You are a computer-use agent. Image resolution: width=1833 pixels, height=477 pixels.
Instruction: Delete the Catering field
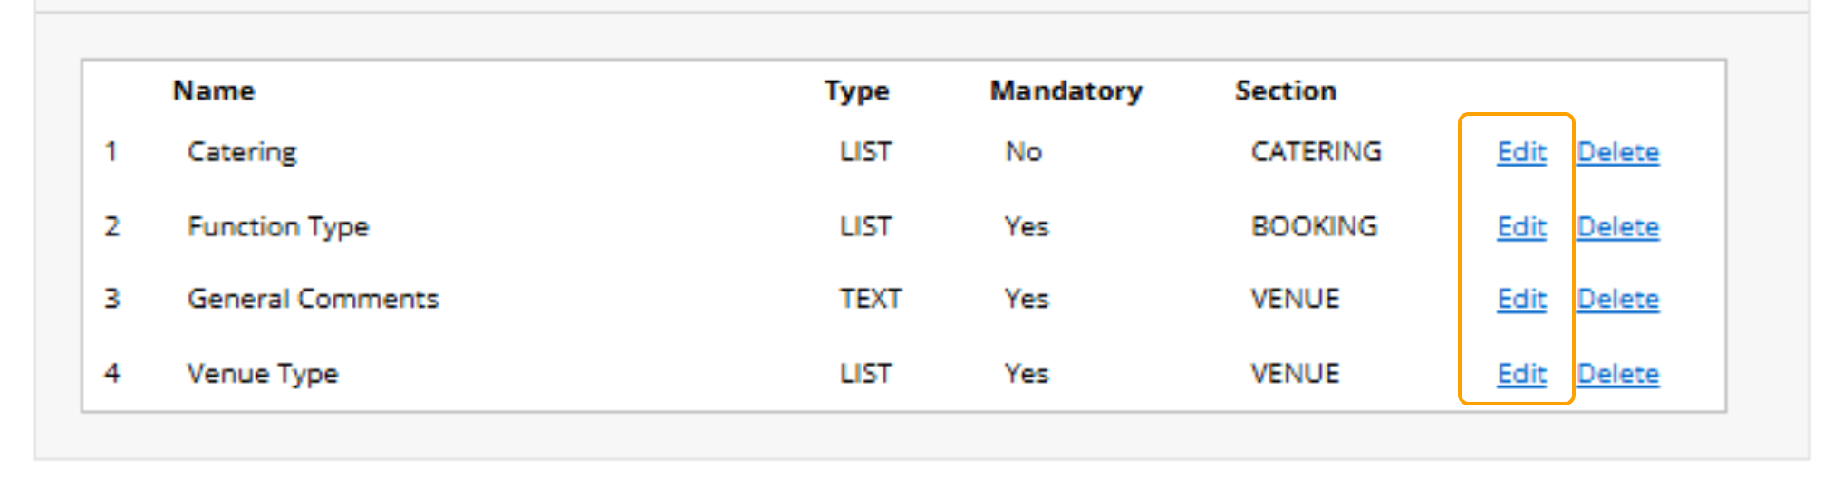click(1617, 152)
